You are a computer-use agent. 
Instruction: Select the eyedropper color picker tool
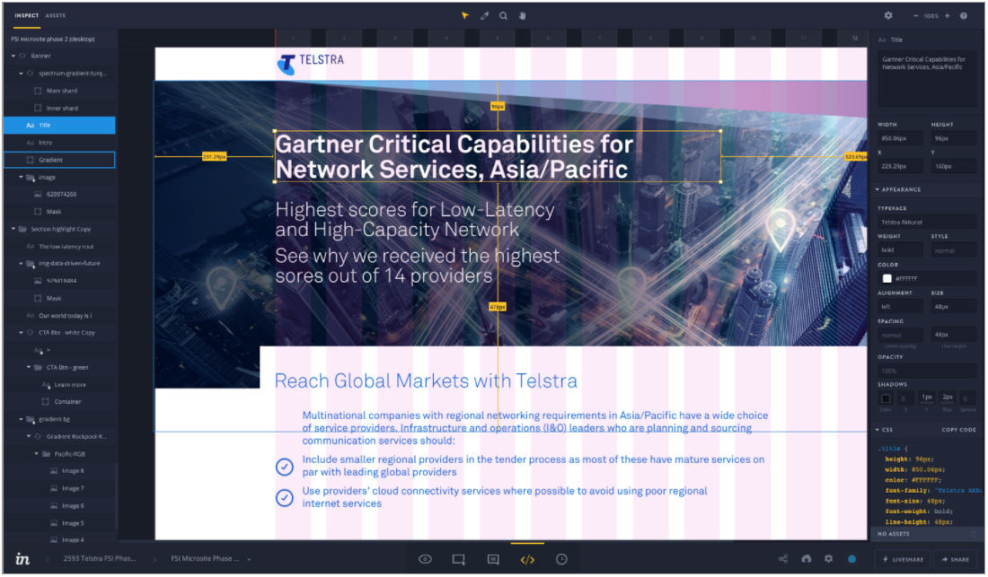[x=485, y=15]
